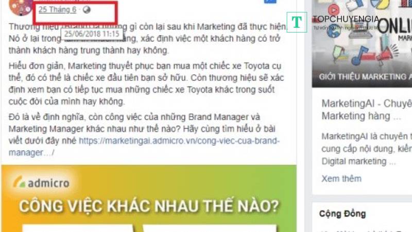
Task: Click the blue globe illustration in cover image
Action: tap(334, 31)
